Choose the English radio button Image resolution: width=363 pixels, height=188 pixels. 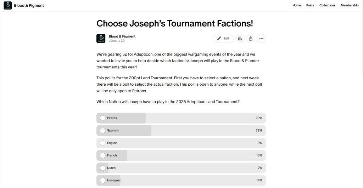click(x=103, y=143)
